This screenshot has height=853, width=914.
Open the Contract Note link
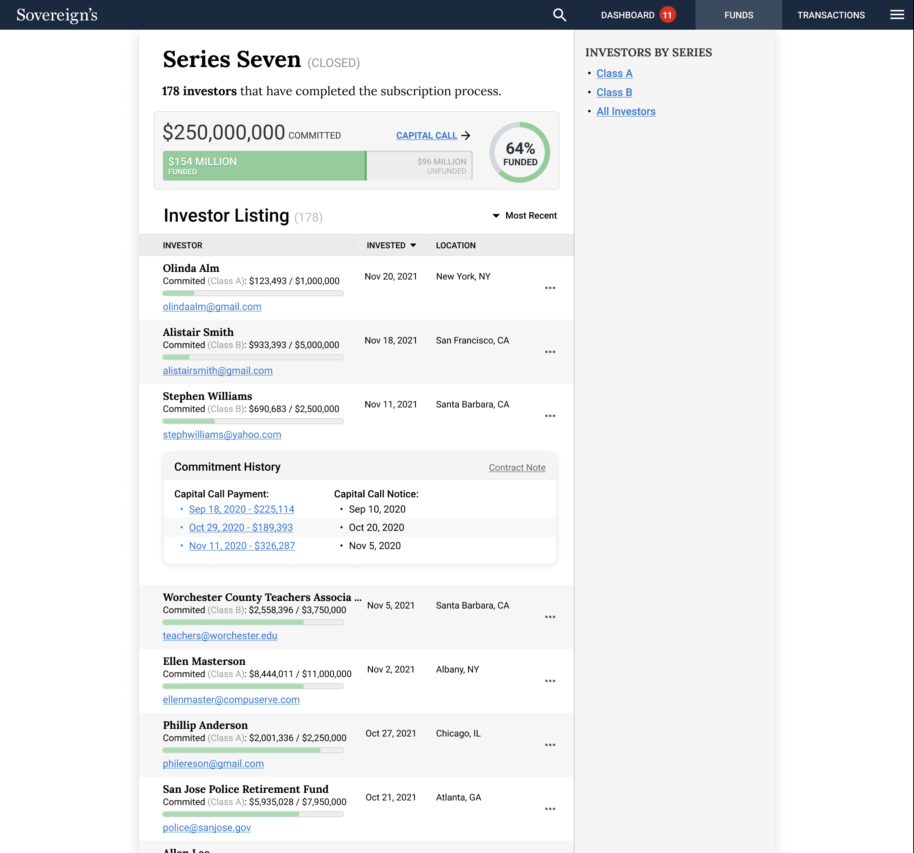click(x=517, y=468)
